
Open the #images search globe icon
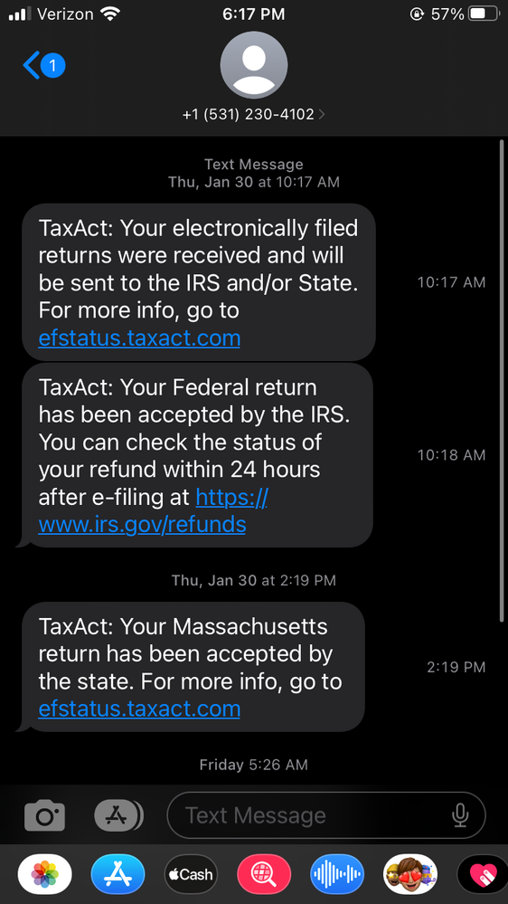(x=264, y=874)
